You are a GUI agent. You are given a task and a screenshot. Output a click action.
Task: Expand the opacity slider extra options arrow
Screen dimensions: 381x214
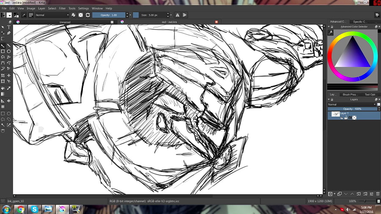130,15
